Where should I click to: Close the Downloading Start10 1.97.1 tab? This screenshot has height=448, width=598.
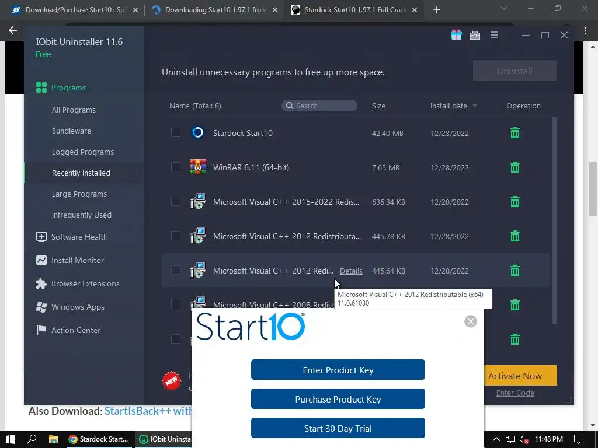pyautogui.click(x=275, y=10)
